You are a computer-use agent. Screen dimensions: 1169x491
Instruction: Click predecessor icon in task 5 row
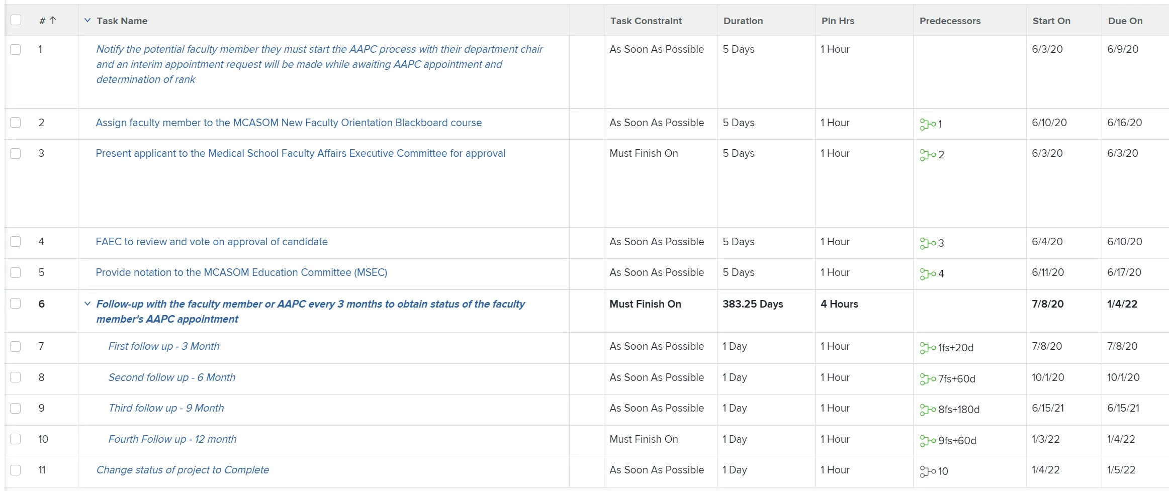click(x=928, y=274)
